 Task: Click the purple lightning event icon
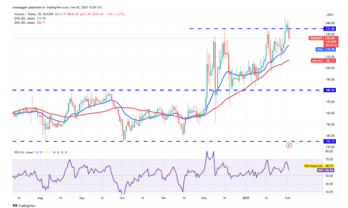[x=289, y=146]
